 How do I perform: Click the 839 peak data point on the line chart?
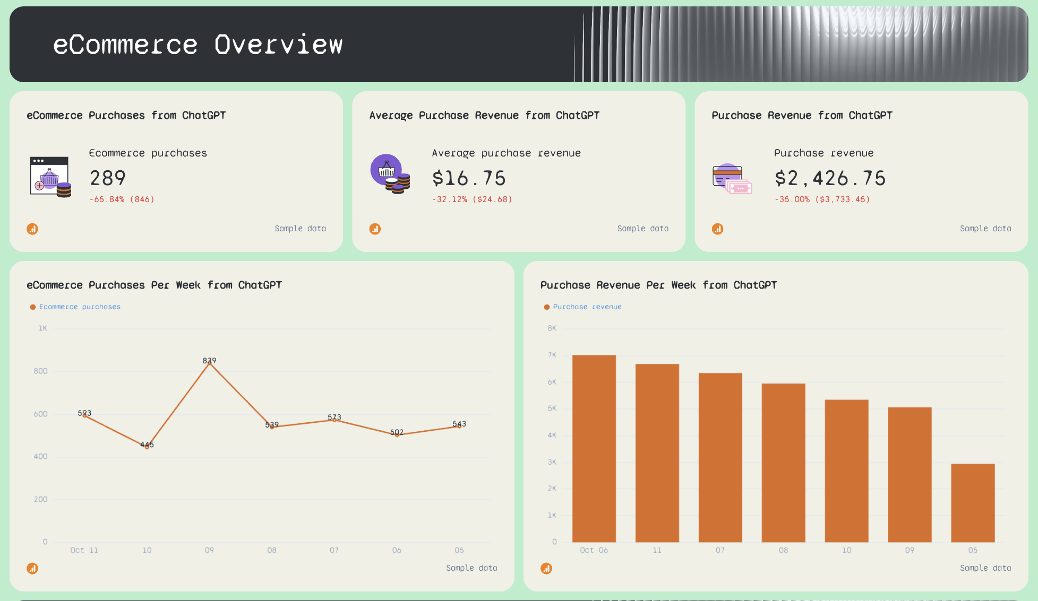point(209,364)
